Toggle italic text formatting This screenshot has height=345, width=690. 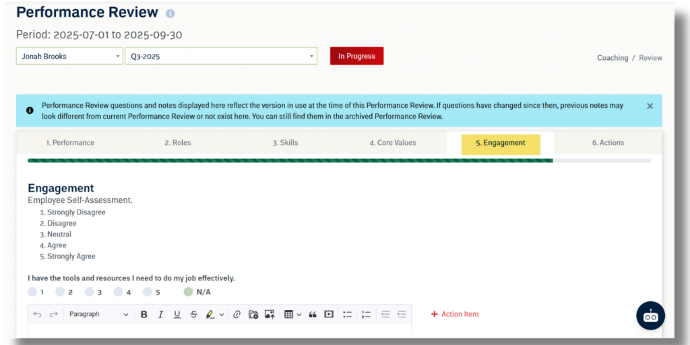click(x=160, y=314)
